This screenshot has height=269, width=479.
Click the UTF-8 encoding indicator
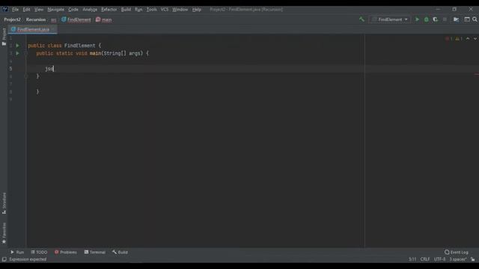(439, 259)
